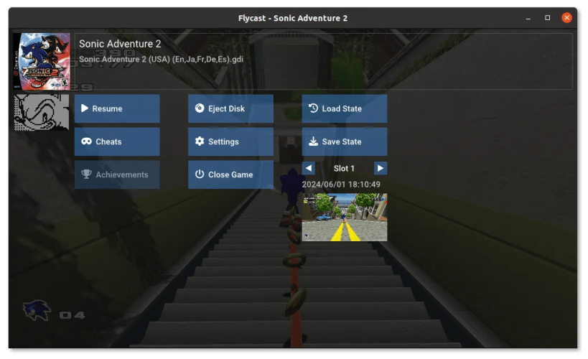Minimize the Flycast window
The width and height of the screenshot is (588, 359).
528,18
